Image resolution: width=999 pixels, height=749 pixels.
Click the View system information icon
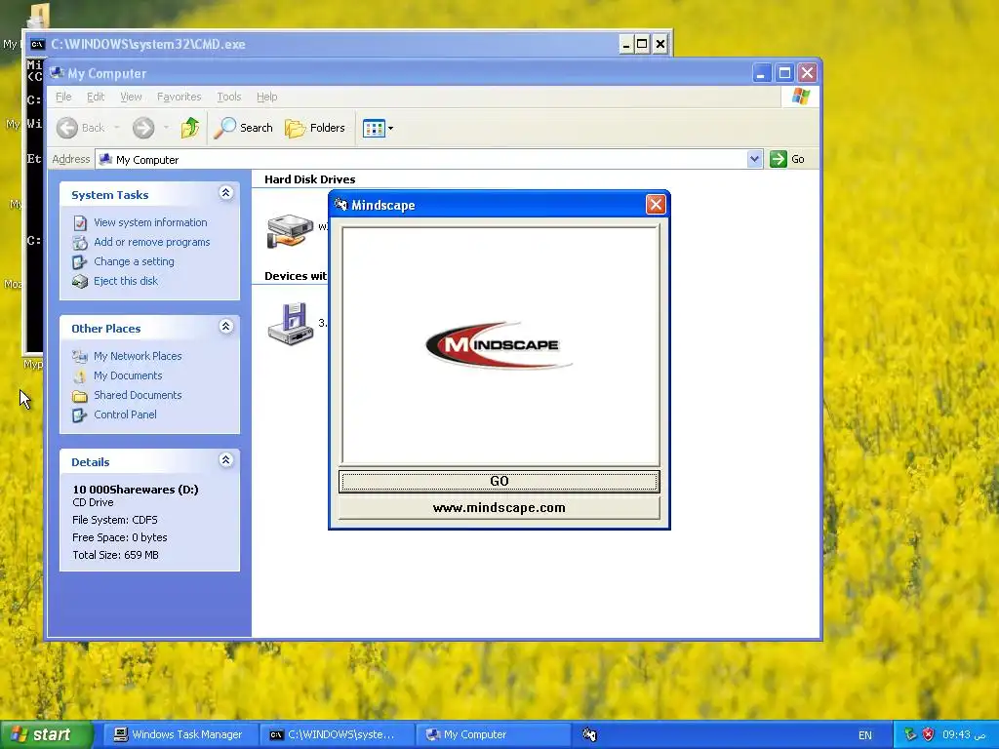coord(80,223)
